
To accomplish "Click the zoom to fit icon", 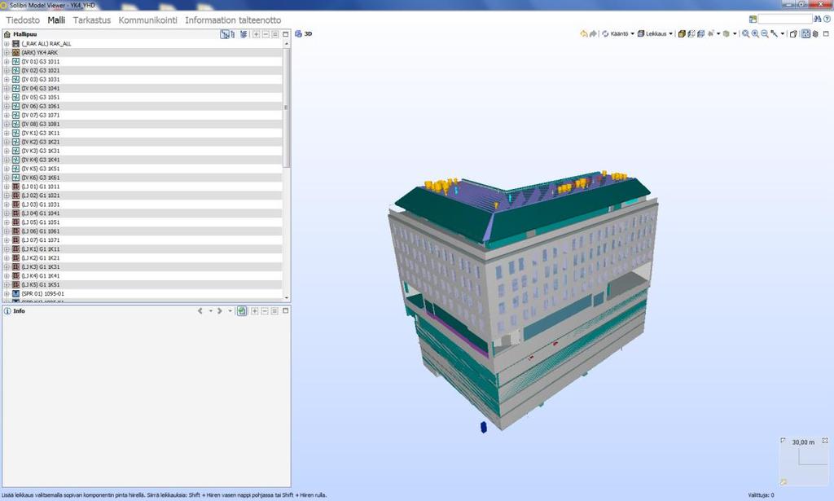I will (x=746, y=33).
